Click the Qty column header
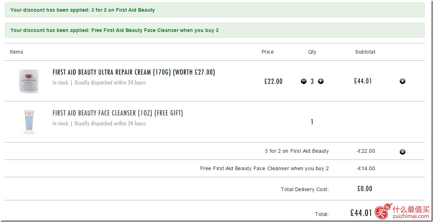Screen dimensions: 433x222 click(312, 52)
